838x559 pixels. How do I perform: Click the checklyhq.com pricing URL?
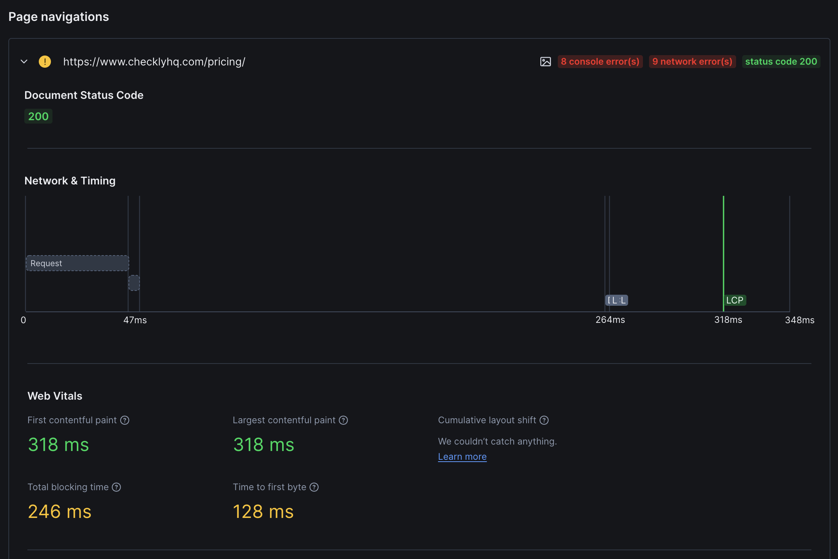(x=154, y=61)
